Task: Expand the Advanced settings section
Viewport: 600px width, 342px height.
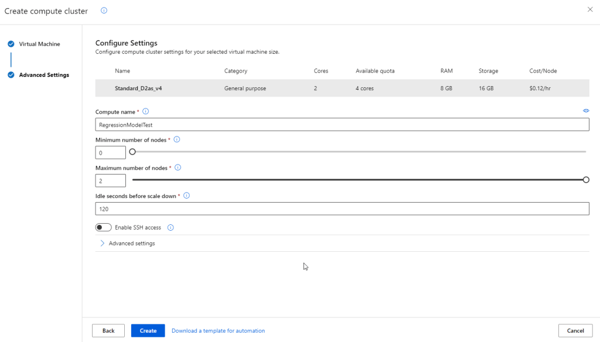Action: (131, 243)
